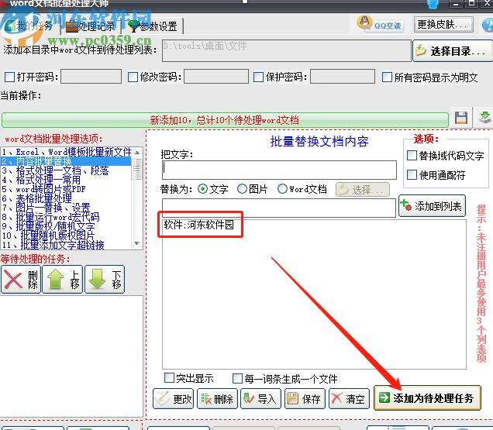Click 选择目录 folder button
The height and width of the screenshot is (430, 493).
click(x=452, y=50)
